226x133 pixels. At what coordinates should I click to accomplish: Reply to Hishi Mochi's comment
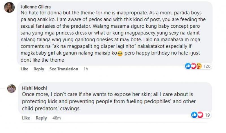(x=41, y=118)
